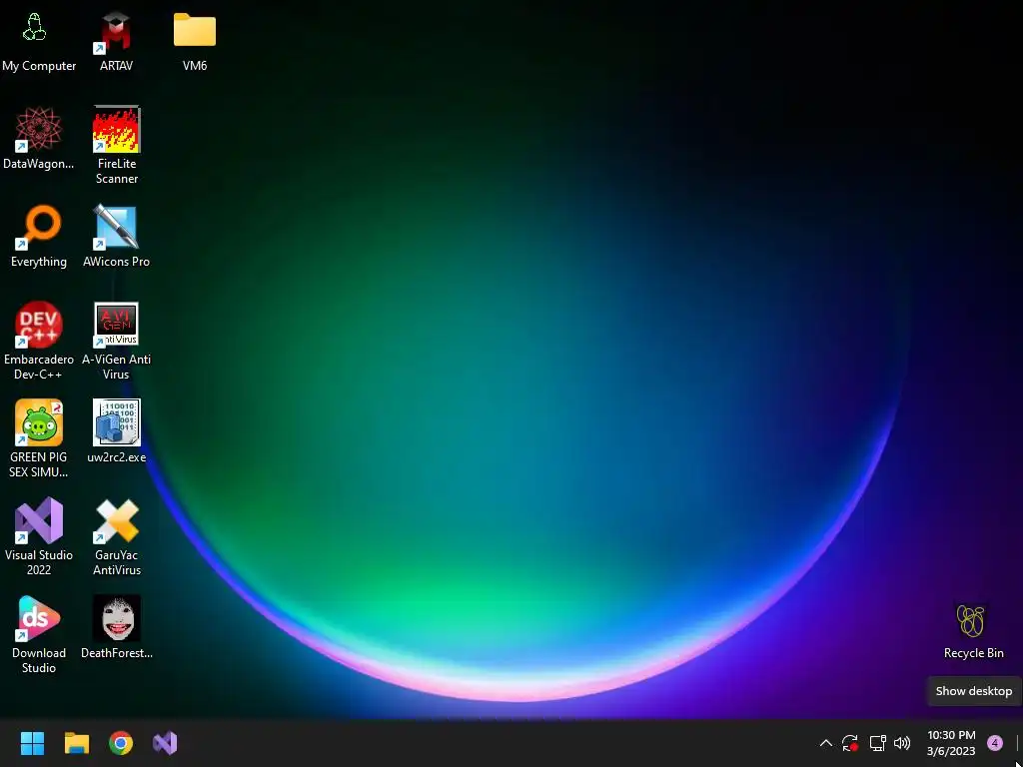Open the clock showing 10:30 PM
The height and width of the screenshot is (767, 1023).
(951, 743)
